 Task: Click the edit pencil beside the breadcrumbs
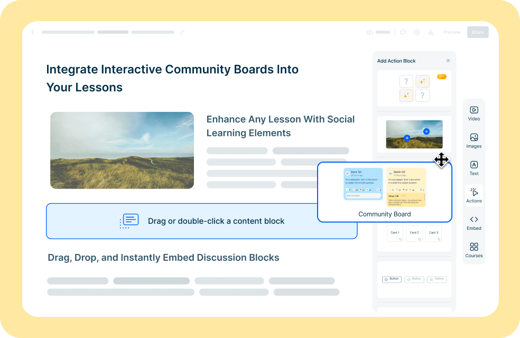pos(182,32)
